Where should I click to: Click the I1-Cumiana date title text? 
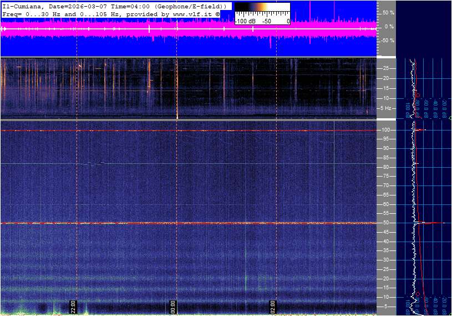pyautogui.click(x=55, y=6)
